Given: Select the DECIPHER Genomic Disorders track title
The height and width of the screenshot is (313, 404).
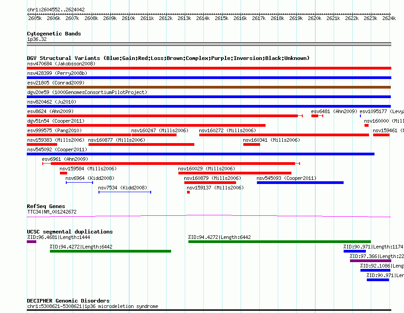Looking at the screenshot, I should coord(68,301).
